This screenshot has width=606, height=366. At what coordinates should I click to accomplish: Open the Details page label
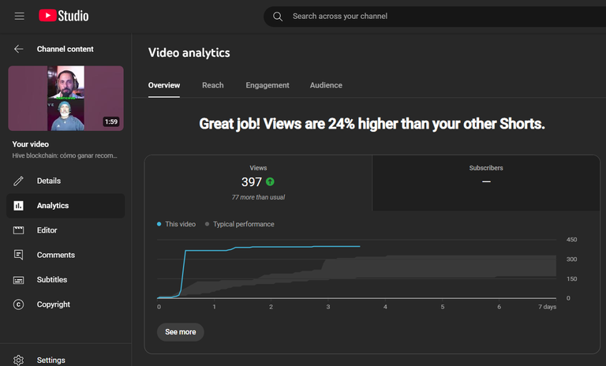[49, 181]
